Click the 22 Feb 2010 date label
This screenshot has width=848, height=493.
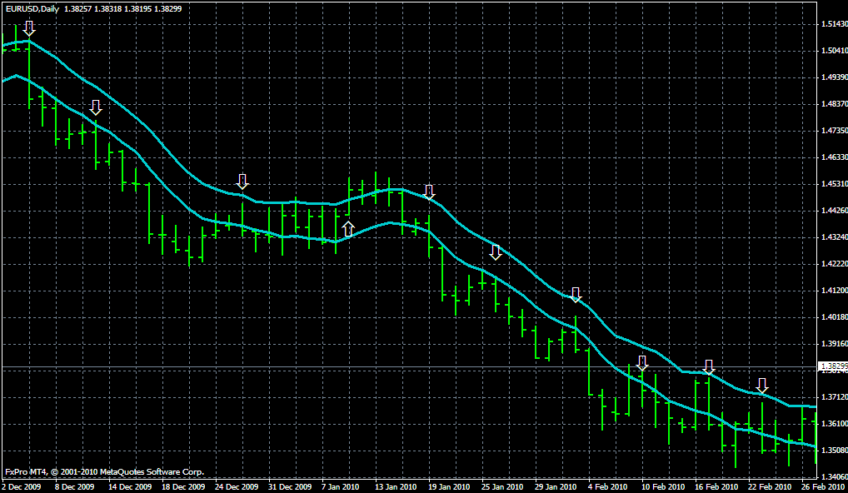(x=769, y=486)
